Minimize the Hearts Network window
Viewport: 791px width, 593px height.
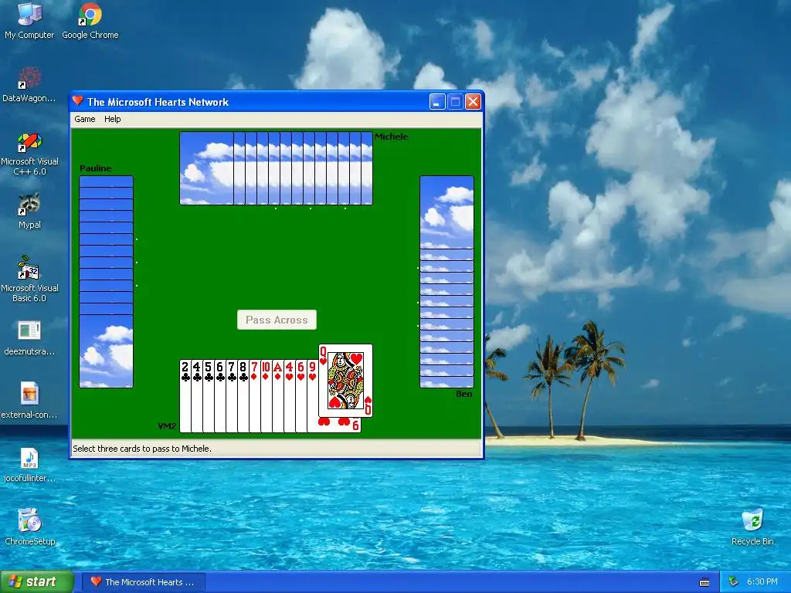437,102
